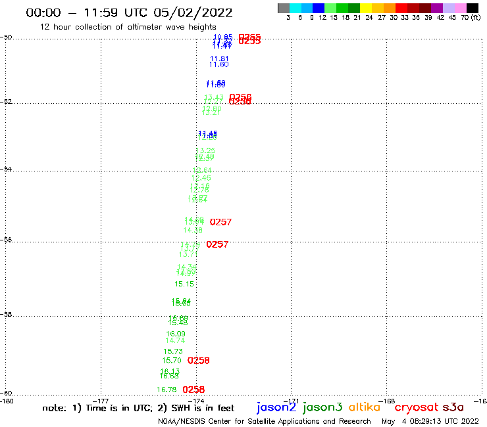Click the red 0258 time beside 16.78
This screenshot has height=427, width=487.
pyautogui.click(x=193, y=390)
